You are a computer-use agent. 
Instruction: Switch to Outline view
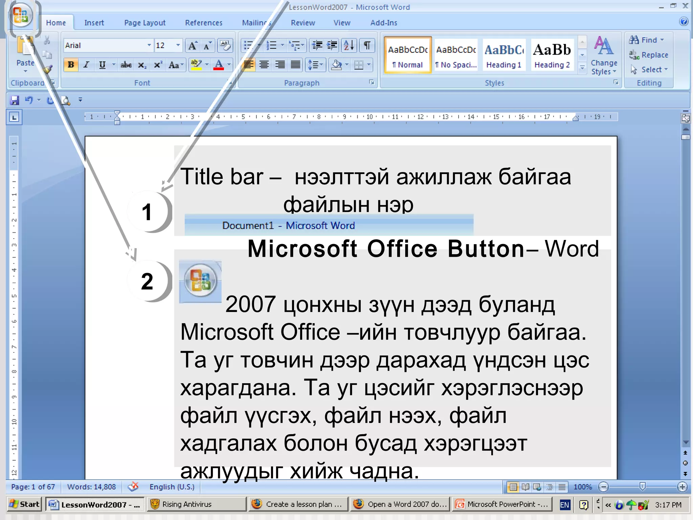550,487
